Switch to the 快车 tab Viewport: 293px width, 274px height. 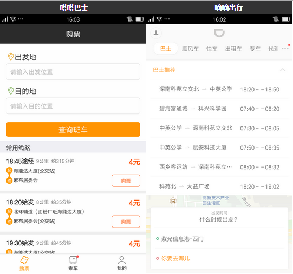(212, 49)
